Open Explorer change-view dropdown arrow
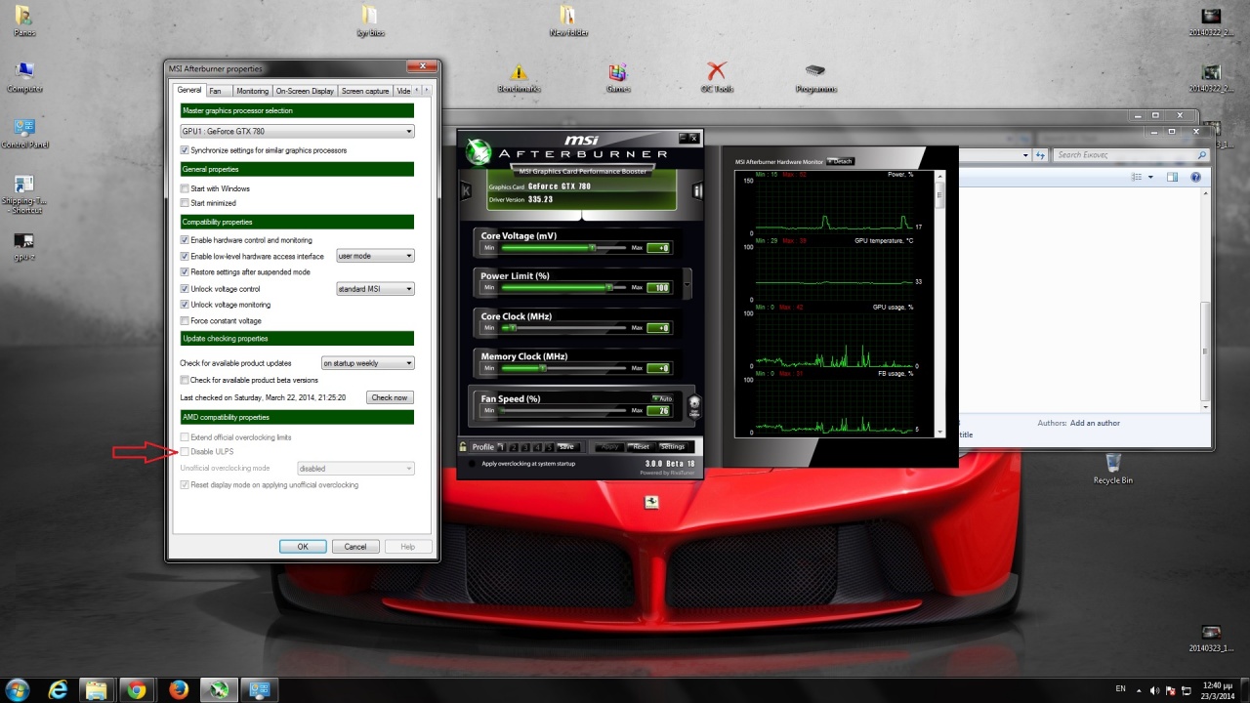 [x=1151, y=177]
